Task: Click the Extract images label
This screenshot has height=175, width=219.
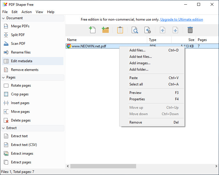Action: pos(22,153)
